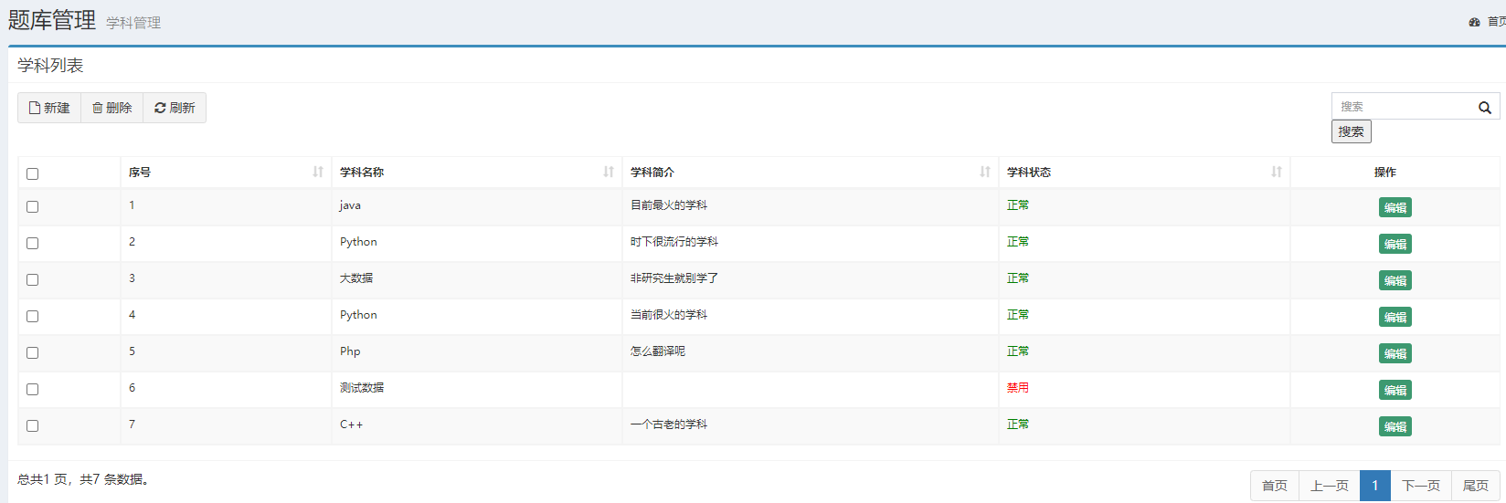1506x503 pixels.
Task: Click 编辑 button for the 测试数据 row
Action: coord(1395,390)
